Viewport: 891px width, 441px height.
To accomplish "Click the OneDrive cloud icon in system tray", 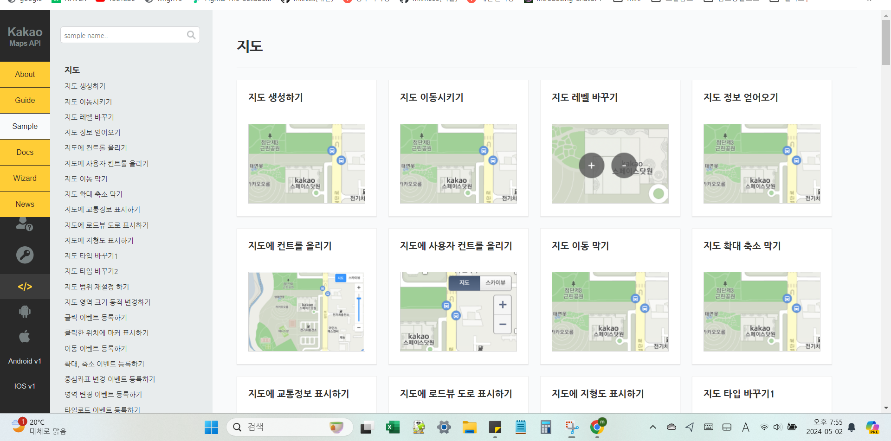I will point(671,427).
